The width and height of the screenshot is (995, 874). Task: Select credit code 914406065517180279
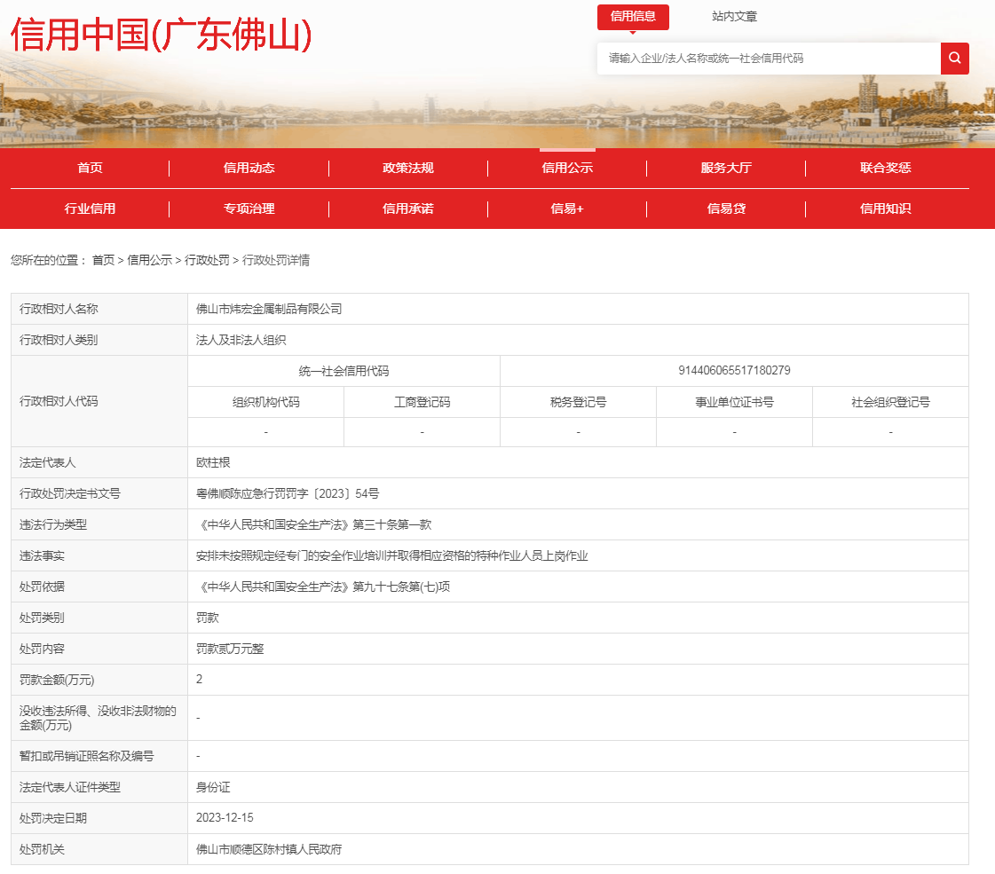[734, 370]
